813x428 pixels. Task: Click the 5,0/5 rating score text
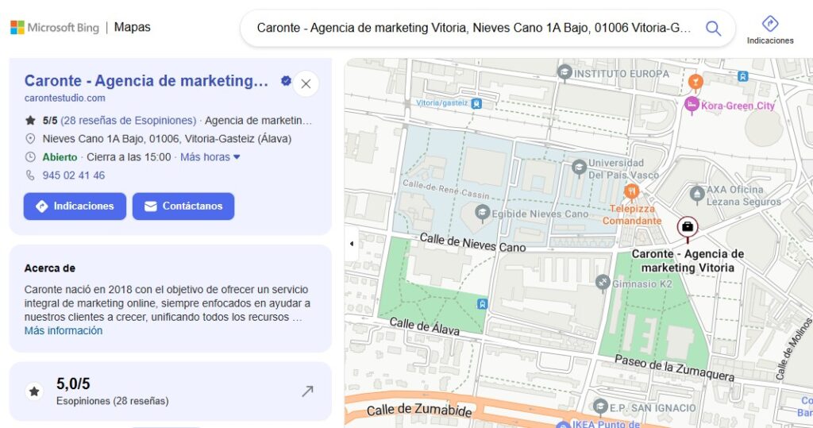click(x=73, y=384)
